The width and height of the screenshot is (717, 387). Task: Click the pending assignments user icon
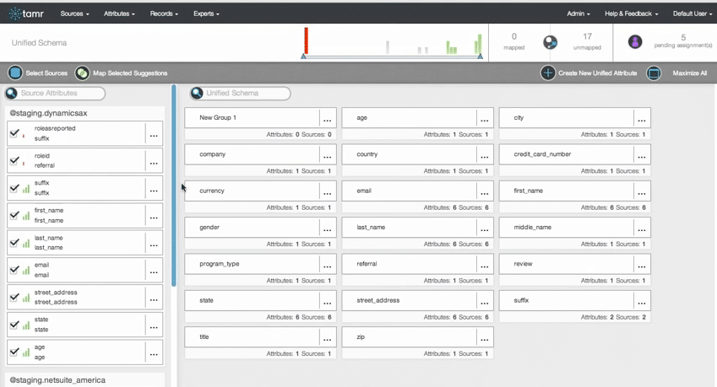tap(635, 42)
